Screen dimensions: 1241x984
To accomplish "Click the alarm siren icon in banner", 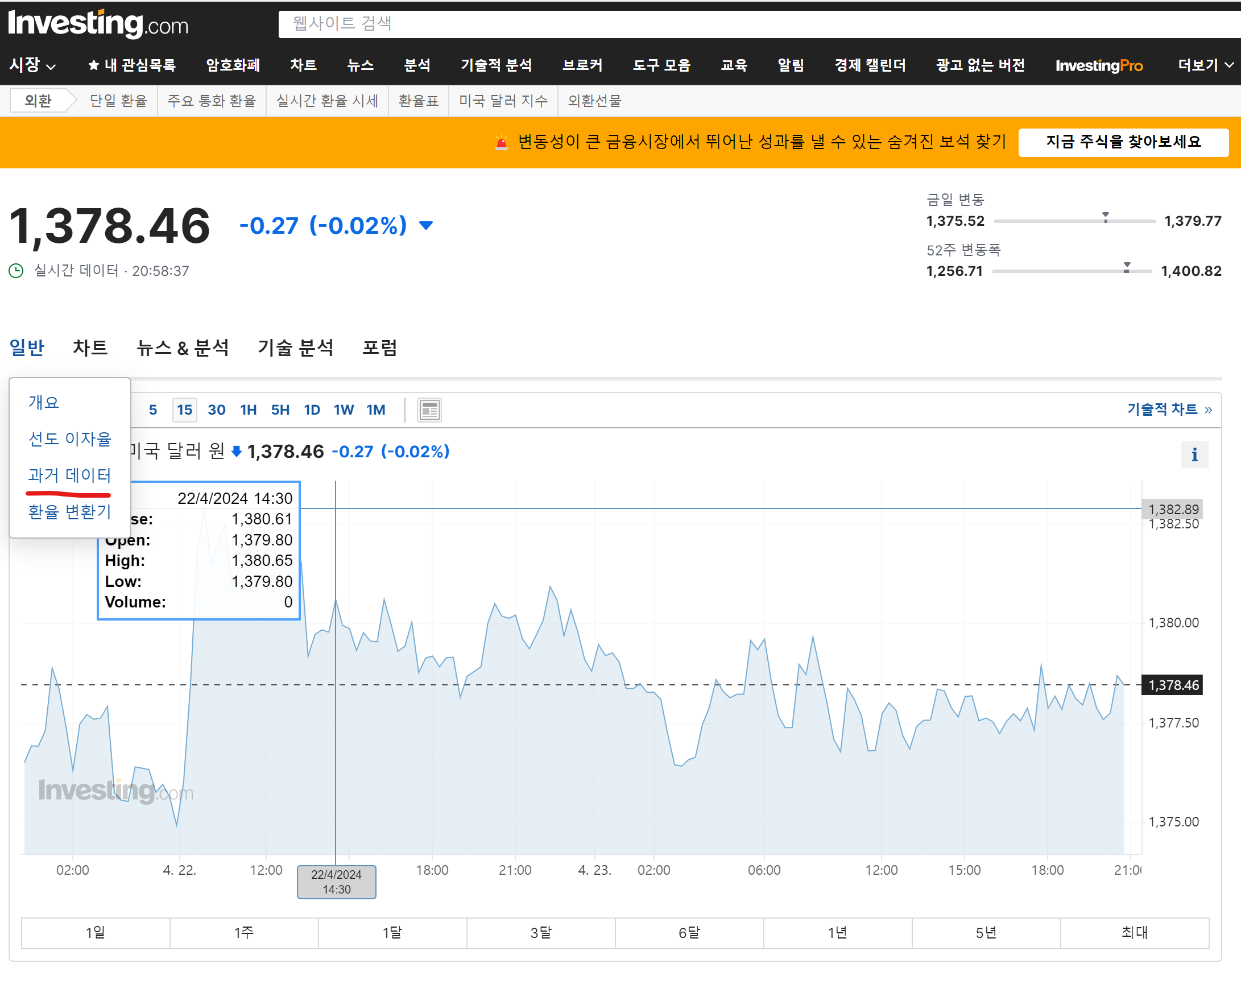I will pos(502,142).
